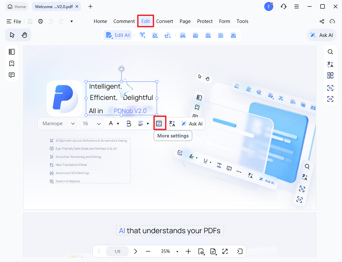342x262 pixels.
Task: Open the comments panel in left sidebar
Action: click(12, 75)
